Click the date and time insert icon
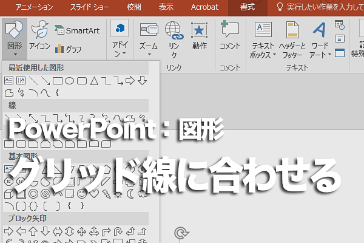364x243 pixels. pos(340,25)
